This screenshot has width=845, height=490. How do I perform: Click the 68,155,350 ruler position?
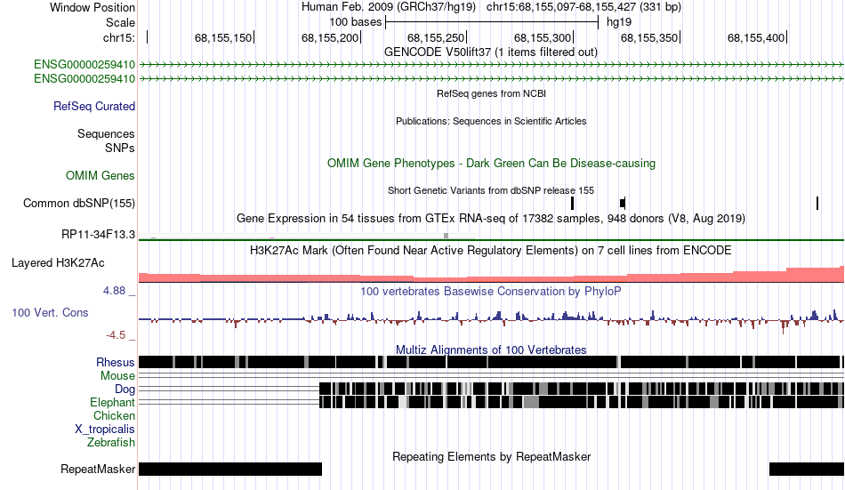pyautogui.click(x=649, y=37)
